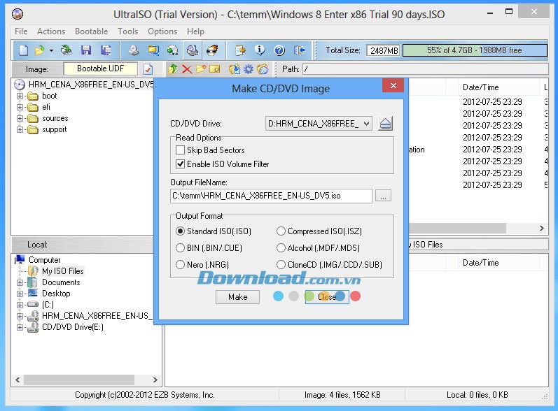The height and width of the screenshot is (411, 558).
Task: Click the Save floppy disk icon
Action: (x=86, y=50)
